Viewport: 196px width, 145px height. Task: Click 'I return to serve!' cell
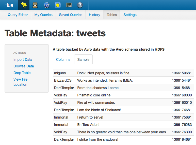(90, 117)
